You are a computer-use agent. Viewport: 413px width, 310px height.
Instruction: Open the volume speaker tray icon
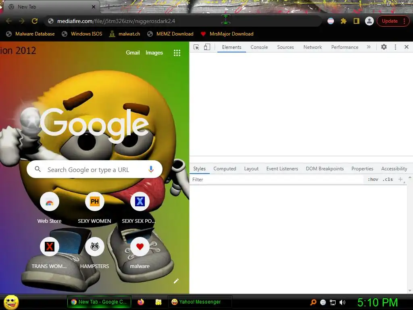[342, 302]
